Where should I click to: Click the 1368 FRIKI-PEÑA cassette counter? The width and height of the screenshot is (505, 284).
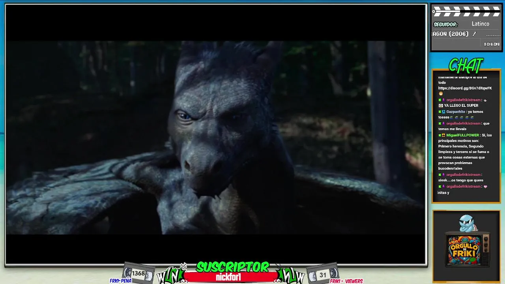tap(138, 273)
